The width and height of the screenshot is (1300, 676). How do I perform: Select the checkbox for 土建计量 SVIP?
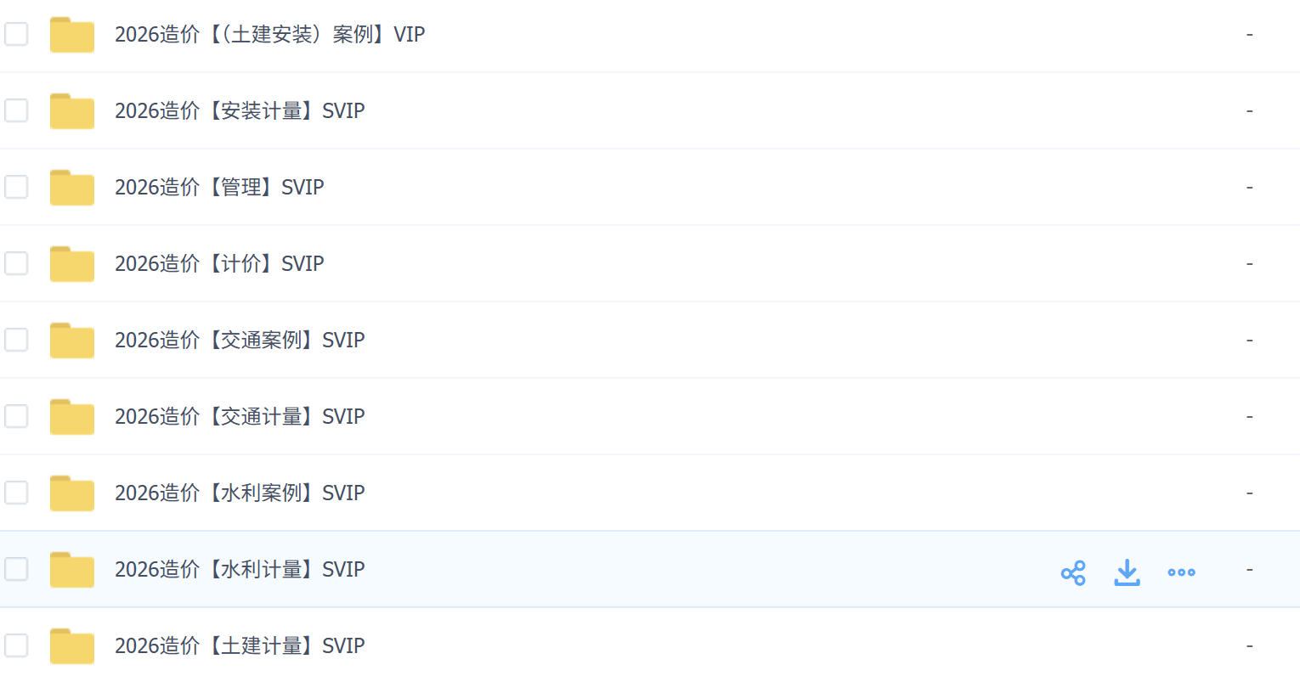[16, 645]
